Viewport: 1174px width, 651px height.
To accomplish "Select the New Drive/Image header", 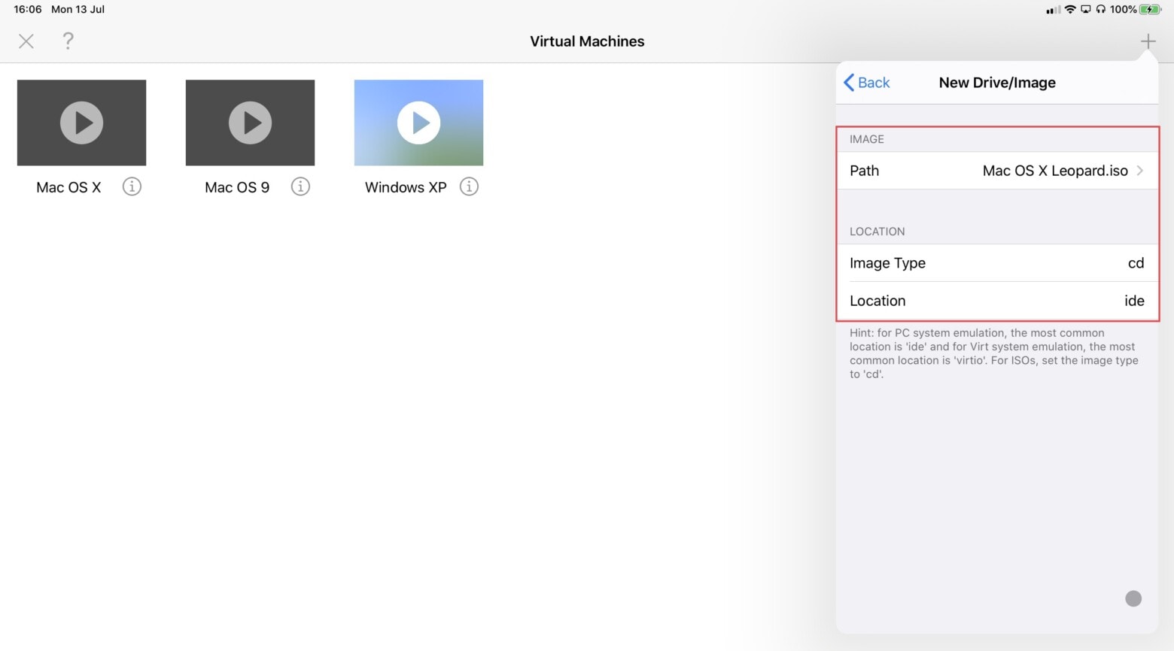I will click(x=997, y=82).
